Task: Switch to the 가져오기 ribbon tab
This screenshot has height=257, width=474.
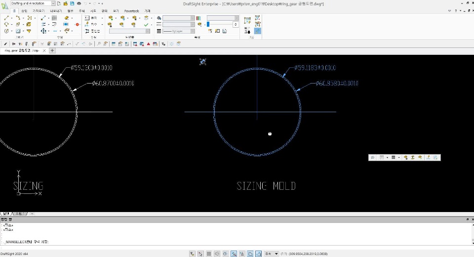Action: click(x=39, y=11)
